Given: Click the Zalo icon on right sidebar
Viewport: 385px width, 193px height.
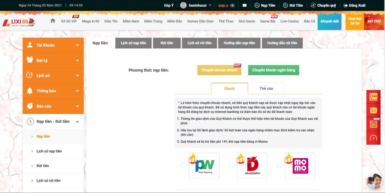Looking at the screenshot, I should coord(373,96).
